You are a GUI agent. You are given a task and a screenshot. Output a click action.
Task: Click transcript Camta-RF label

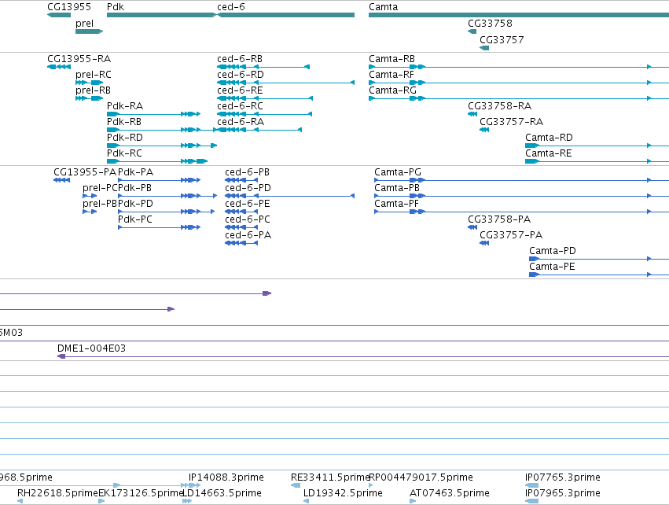click(x=391, y=74)
